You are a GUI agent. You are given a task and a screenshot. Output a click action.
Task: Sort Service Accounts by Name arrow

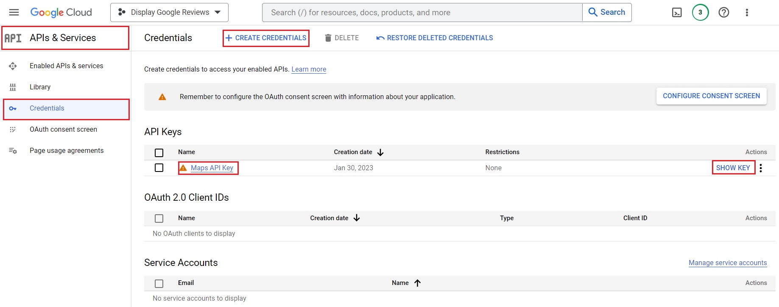pos(417,283)
